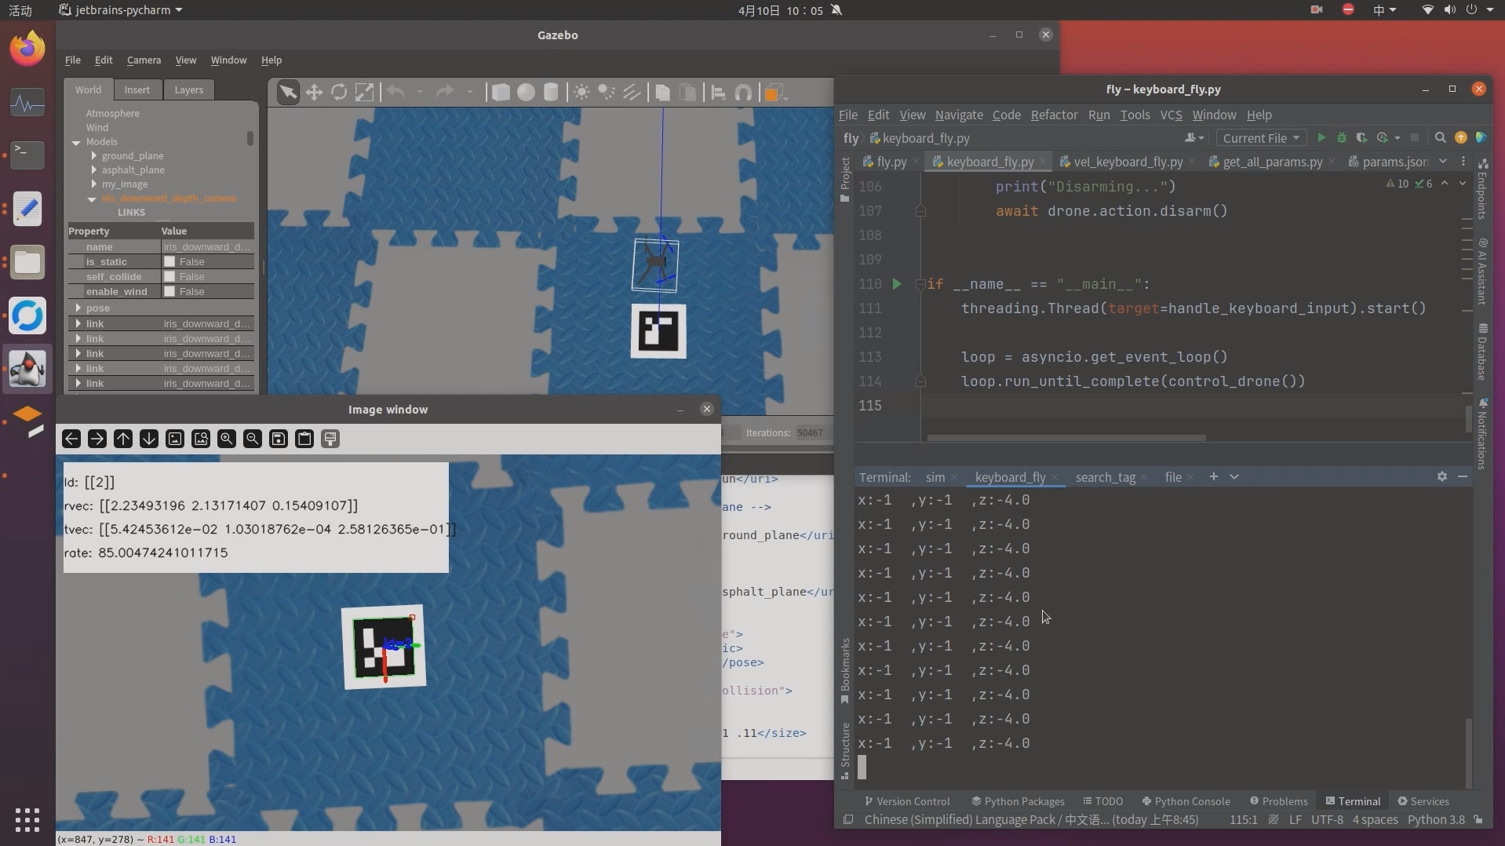The height and width of the screenshot is (846, 1505).
Task: Open the Current File run configuration dropdown
Action: coord(1261,138)
